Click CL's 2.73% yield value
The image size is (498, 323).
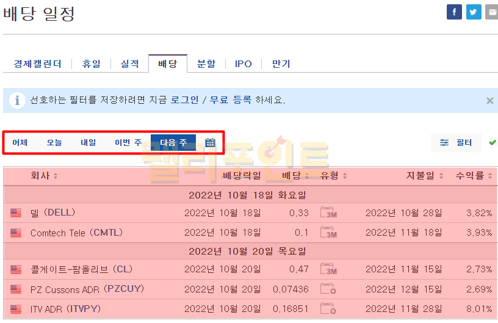coord(479,269)
